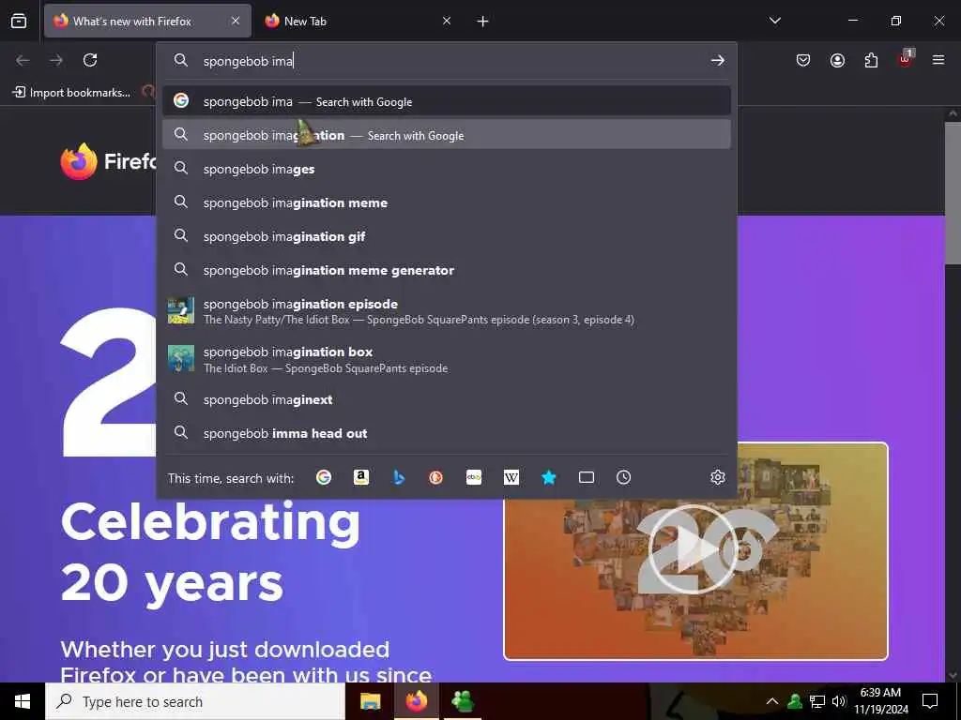Choose 'spongebob images' suggestion

pos(446,169)
